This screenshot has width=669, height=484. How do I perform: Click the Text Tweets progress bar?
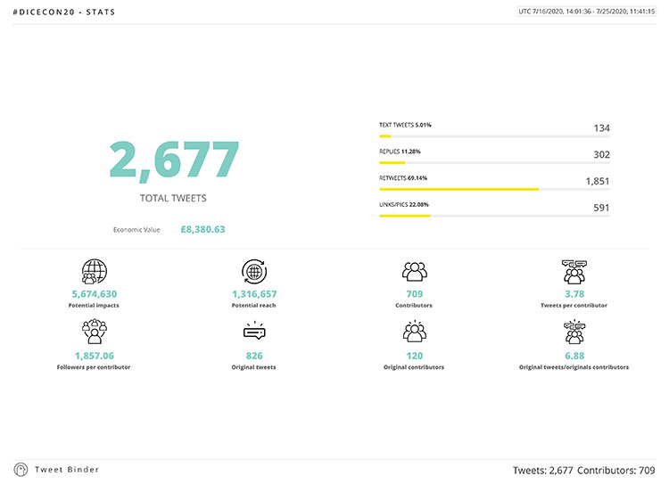pyautogui.click(x=494, y=136)
